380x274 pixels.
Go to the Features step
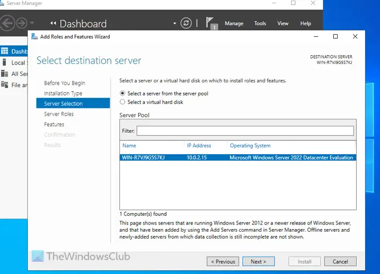[x=54, y=124]
